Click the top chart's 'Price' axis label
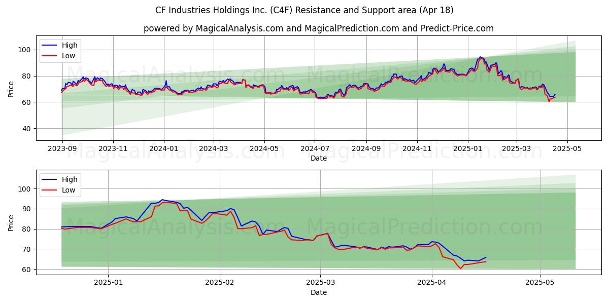The width and height of the screenshot is (609, 304). [x=11, y=89]
